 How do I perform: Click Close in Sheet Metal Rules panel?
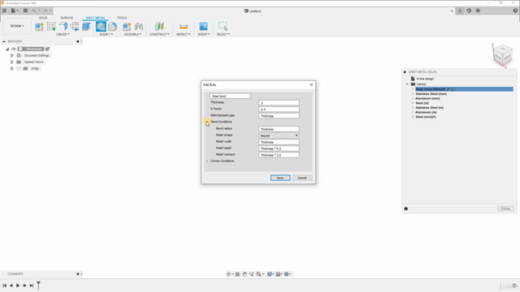tap(505, 209)
